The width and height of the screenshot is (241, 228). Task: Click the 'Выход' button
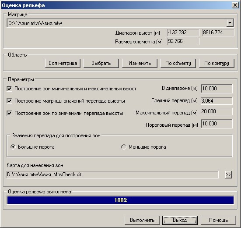[x=180, y=220]
